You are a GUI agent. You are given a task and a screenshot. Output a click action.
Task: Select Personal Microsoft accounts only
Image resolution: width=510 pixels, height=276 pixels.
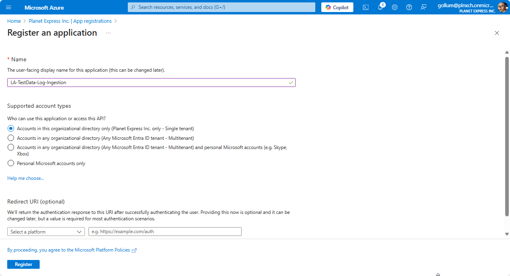[x=10, y=163]
